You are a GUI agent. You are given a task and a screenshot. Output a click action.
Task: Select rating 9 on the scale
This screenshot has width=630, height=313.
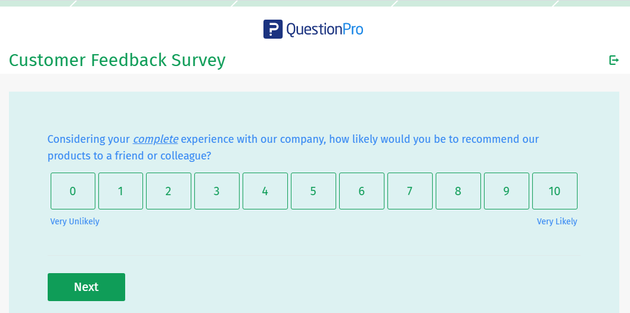pos(507,191)
